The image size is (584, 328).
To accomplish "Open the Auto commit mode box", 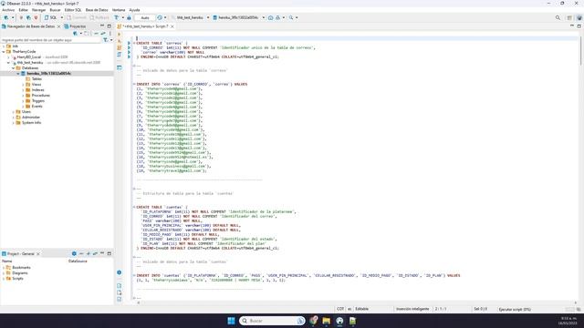I will pyautogui.click(x=145, y=17).
